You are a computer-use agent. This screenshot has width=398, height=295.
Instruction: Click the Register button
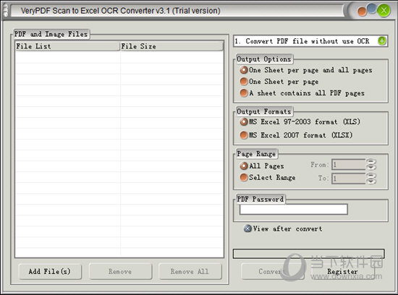(x=343, y=271)
